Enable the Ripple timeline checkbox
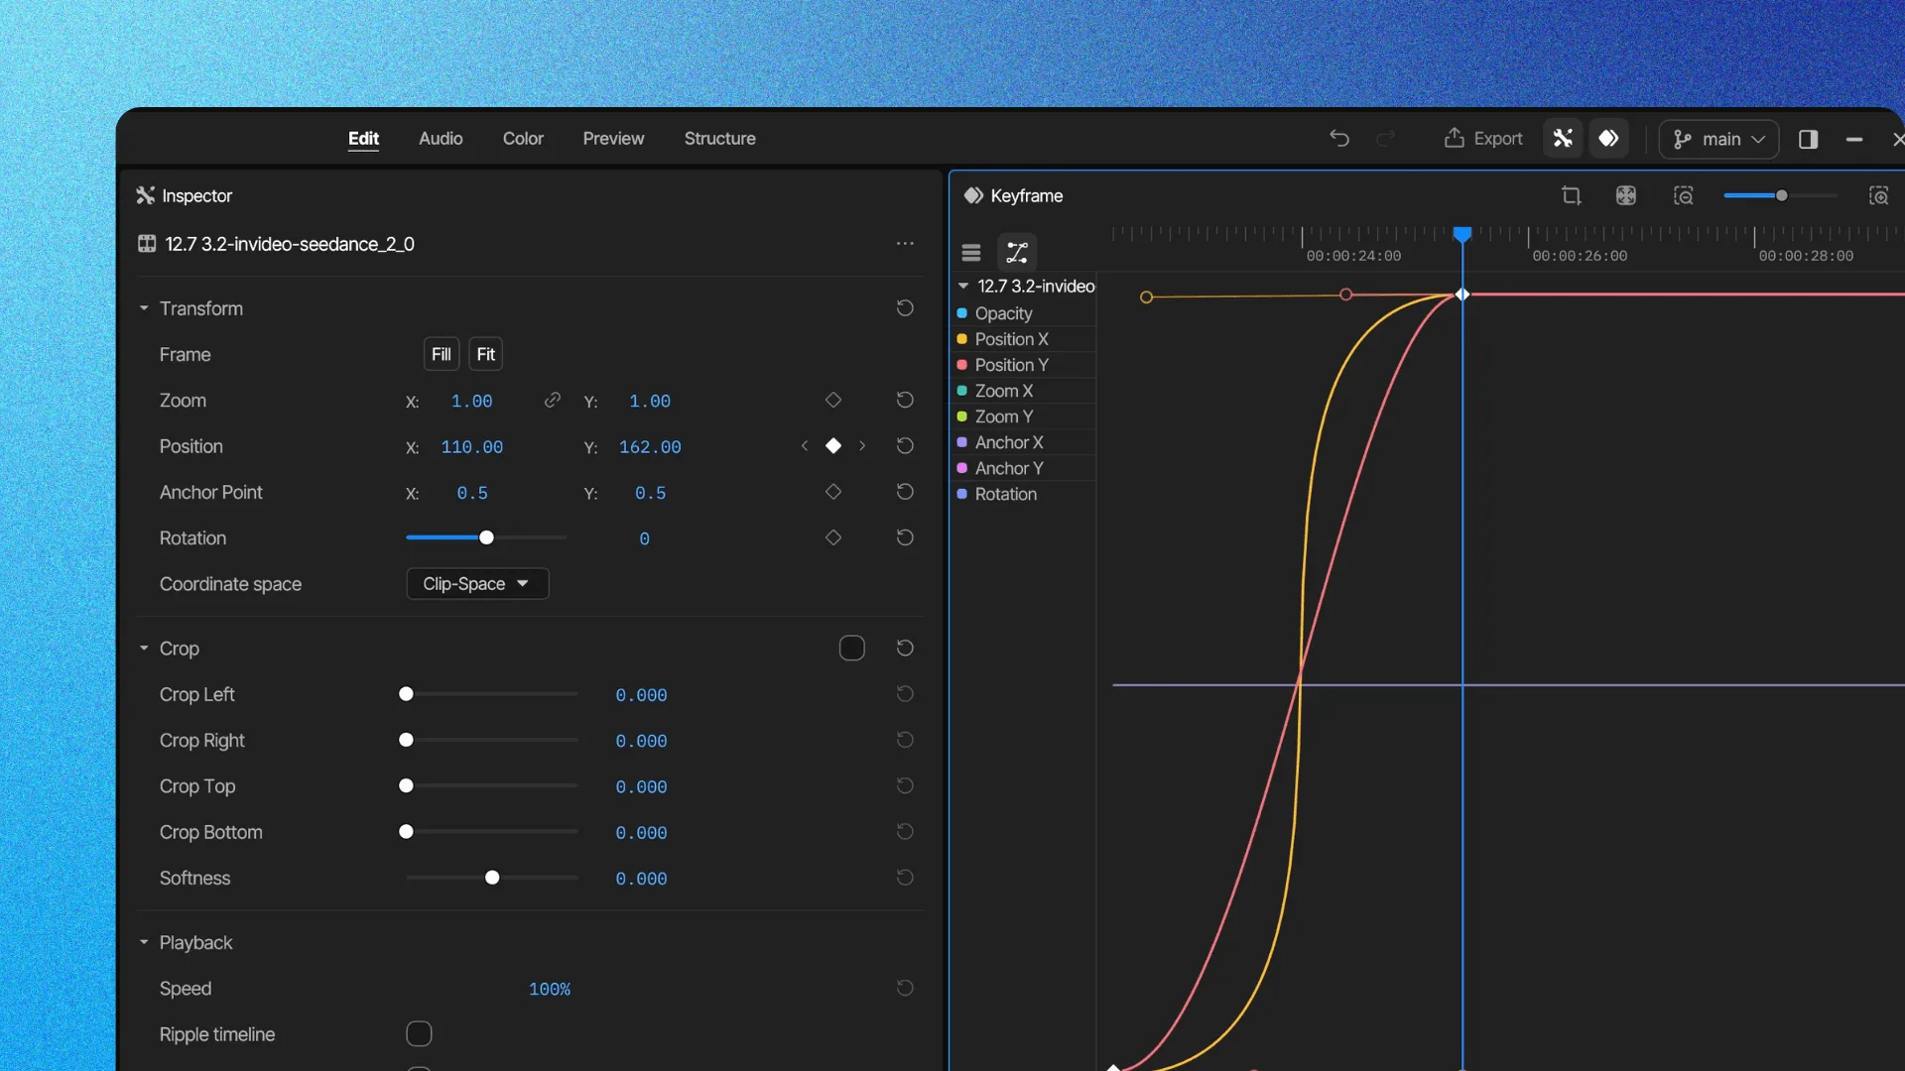 coord(419,1034)
